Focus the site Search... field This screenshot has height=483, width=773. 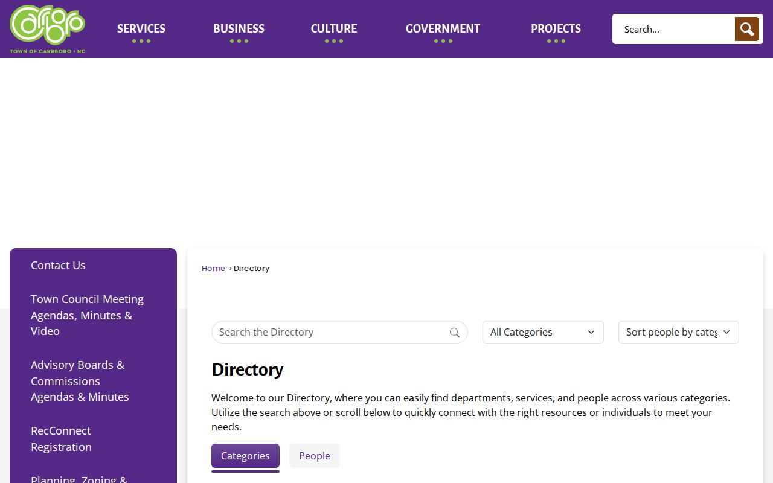[674, 29]
